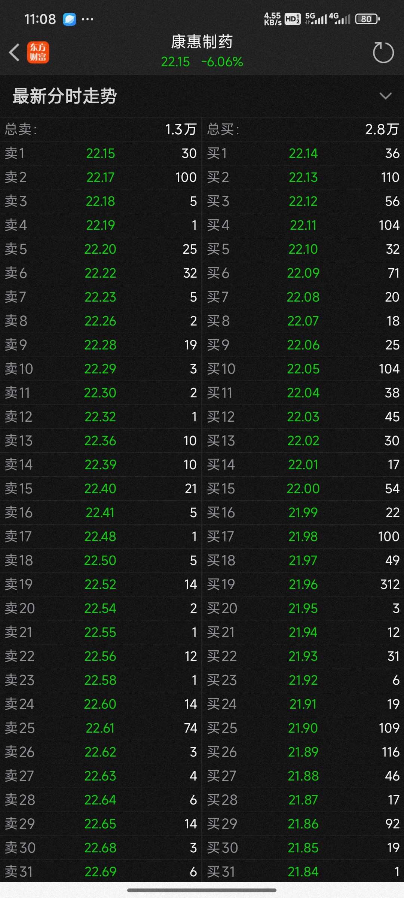Viewport: 404px width, 898px height.
Task: Select the 卖6 price 22.22
Action: tap(100, 273)
